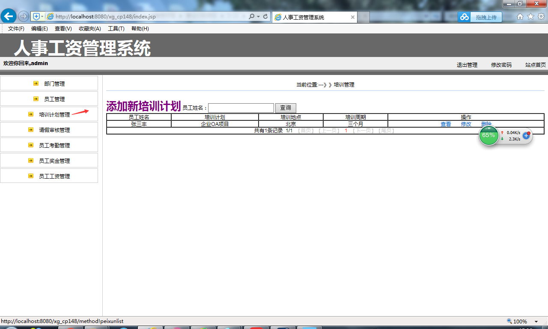
Task: Open the address bar search dropdown arrow
Action: point(258,17)
